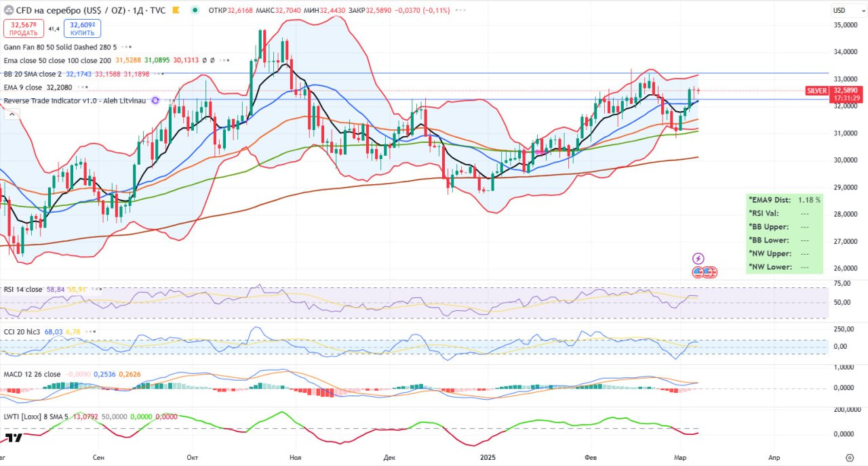Click the 35,0000 price scale label
This screenshot has width=868, height=466.
(x=846, y=25)
